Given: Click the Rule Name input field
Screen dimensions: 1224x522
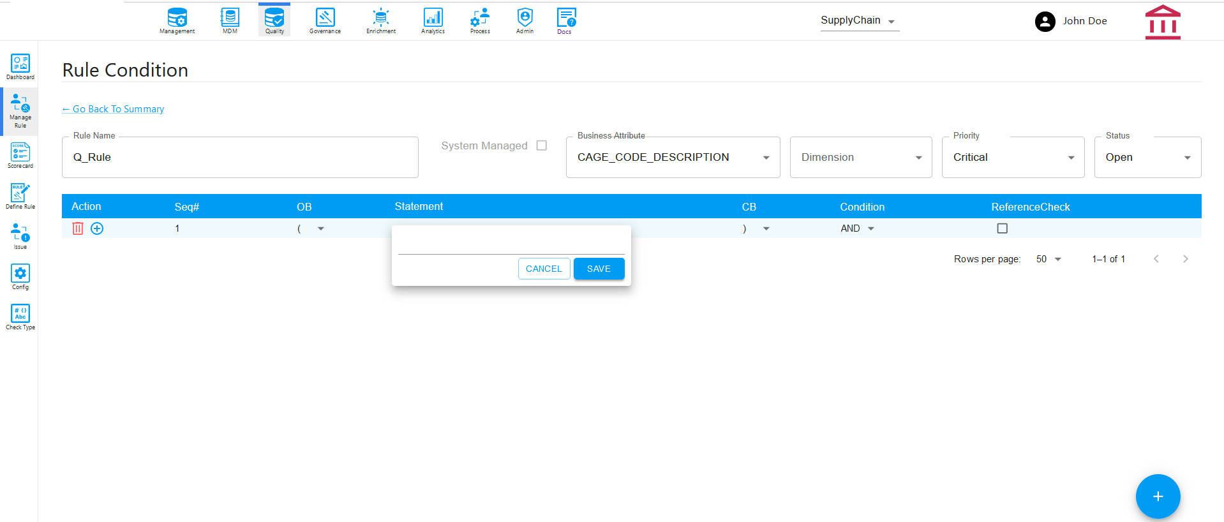Looking at the screenshot, I should 240,157.
